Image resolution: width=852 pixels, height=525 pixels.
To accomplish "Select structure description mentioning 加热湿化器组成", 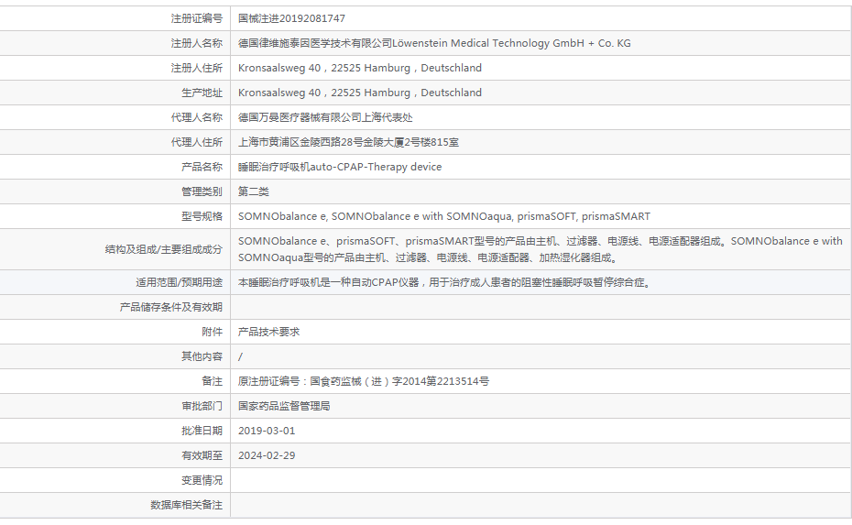I will pos(541,249).
